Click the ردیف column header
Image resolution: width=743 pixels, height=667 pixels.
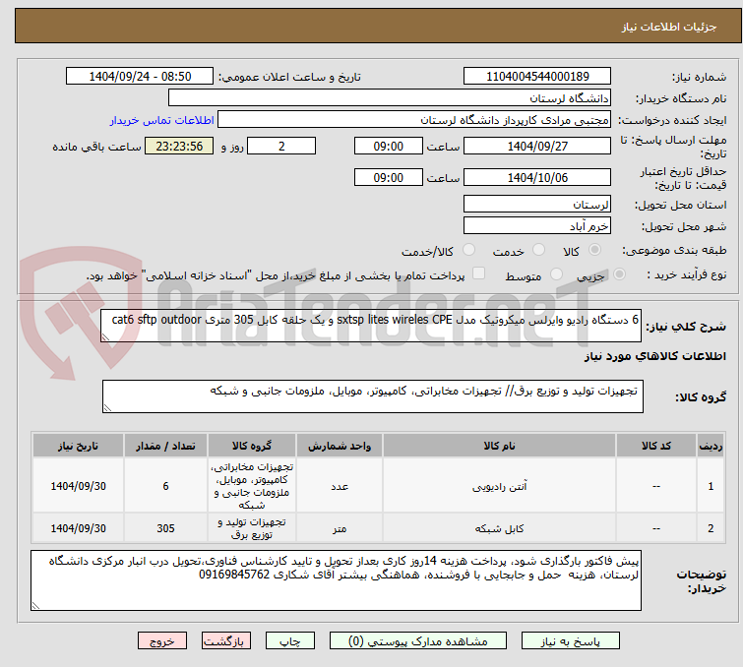coord(711,446)
